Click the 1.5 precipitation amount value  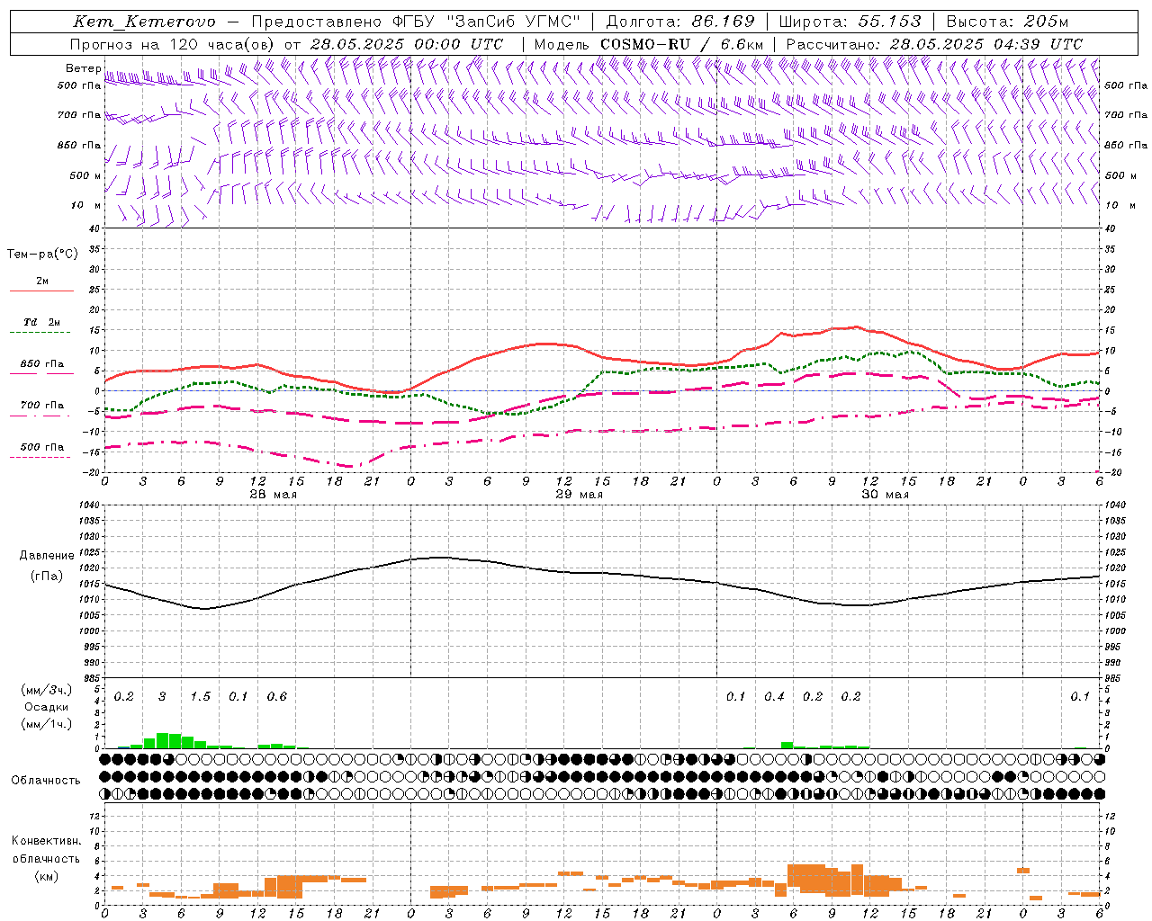click(x=201, y=697)
